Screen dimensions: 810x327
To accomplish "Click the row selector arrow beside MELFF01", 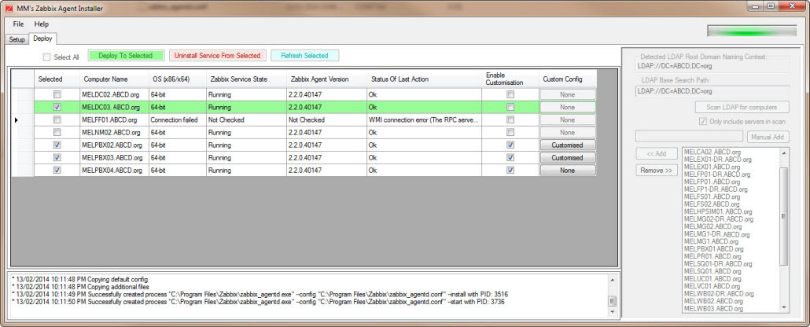I will (x=17, y=119).
